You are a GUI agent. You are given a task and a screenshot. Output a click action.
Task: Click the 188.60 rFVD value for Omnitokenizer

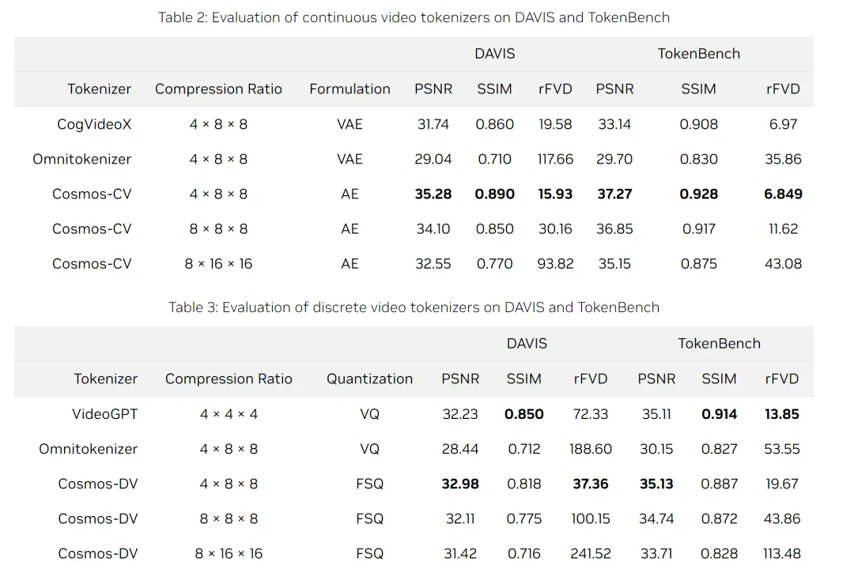(x=591, y=449)
